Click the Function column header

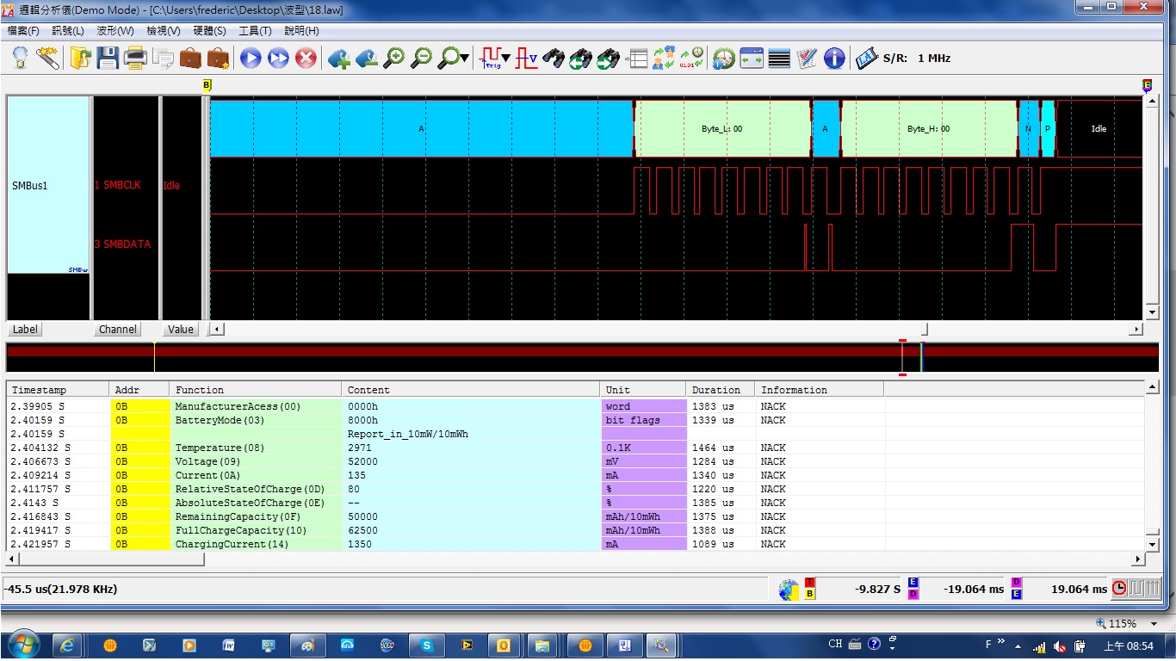pos(256,390)
